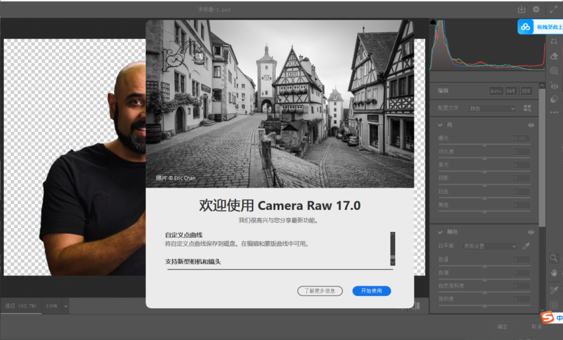
Task: Click the 开始使用 button in the dialog
Action: pyautogui.click(x=371, y=291)
